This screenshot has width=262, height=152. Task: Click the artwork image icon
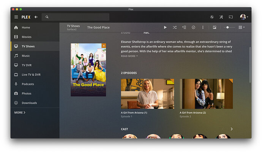point(215,27)
